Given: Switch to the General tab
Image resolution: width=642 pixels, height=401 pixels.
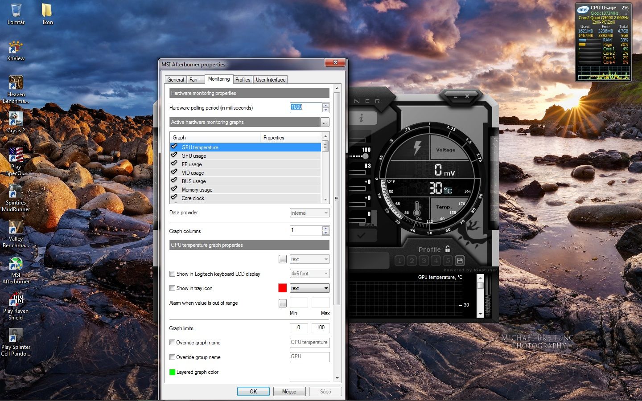Looking at the screenshot, I should tap(175, 80).
